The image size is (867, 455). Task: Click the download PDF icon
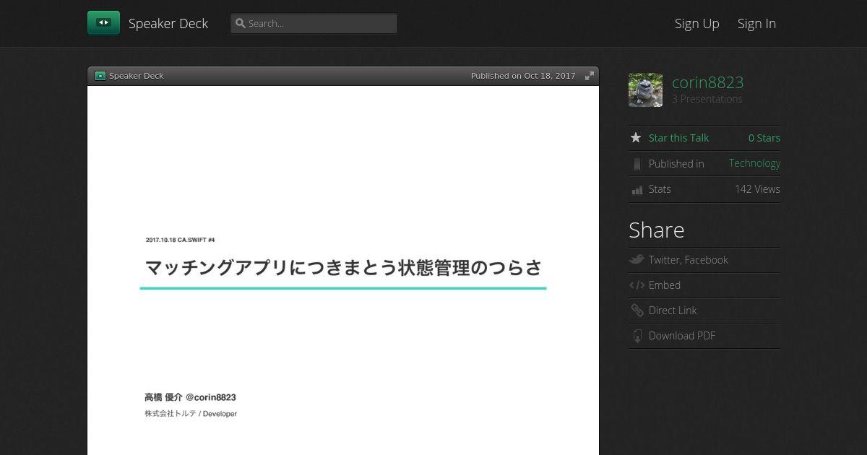(x=637, y=336)
